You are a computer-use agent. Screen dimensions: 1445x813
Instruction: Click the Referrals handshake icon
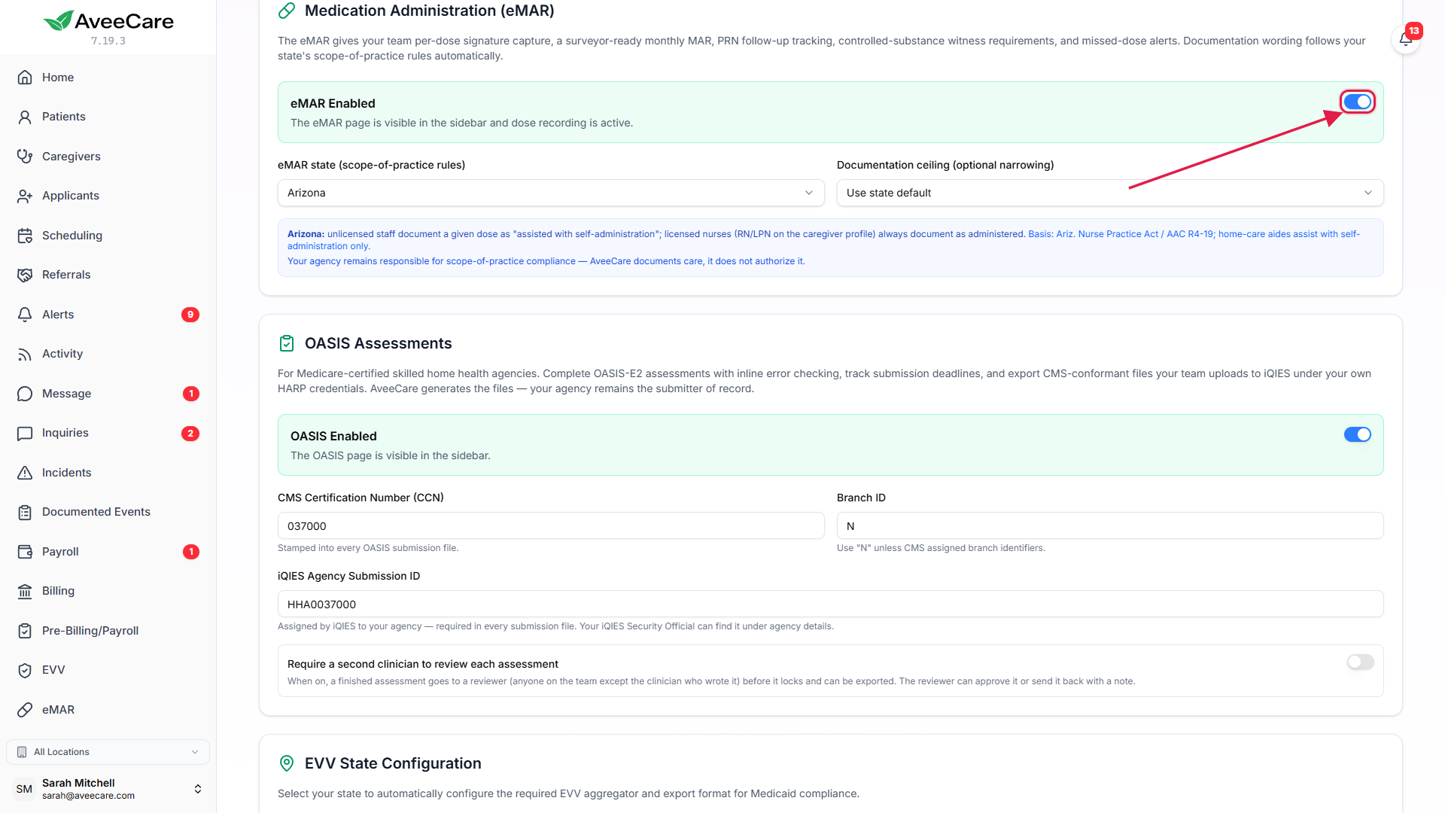point(25,275)
